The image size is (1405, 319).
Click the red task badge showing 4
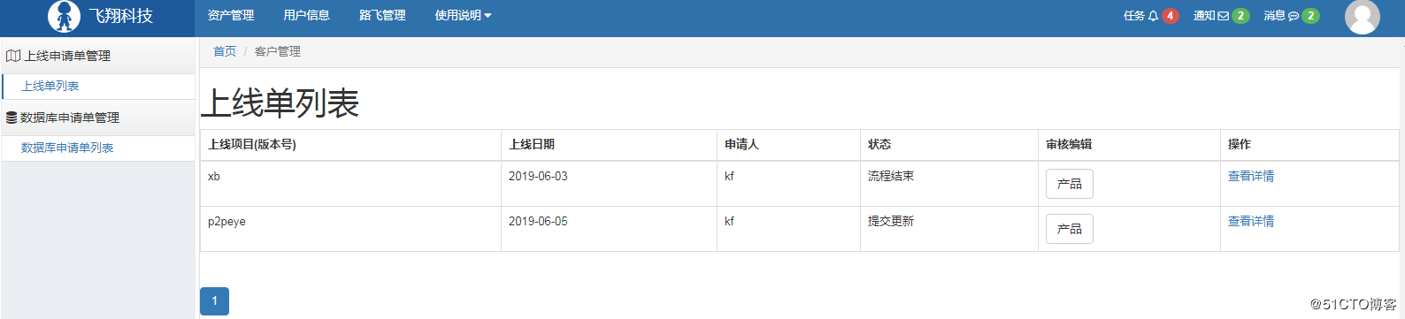(x=1171, y=16)
